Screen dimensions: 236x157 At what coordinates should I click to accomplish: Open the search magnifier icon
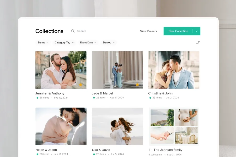[x=73, y=31]
